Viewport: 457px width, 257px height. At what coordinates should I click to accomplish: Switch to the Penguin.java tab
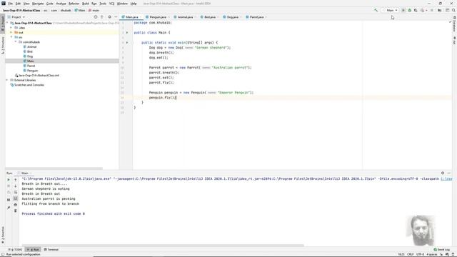(x=157, y=17)
